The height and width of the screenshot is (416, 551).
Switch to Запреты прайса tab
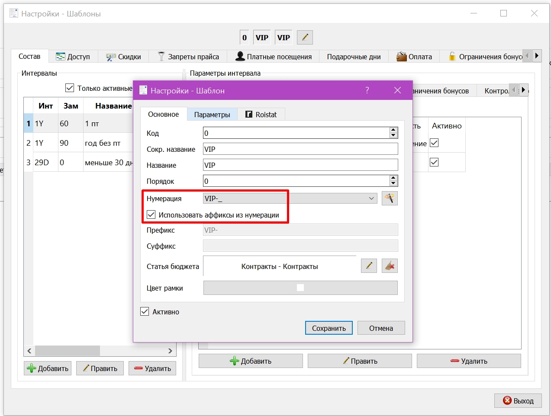[x=188, y=57]
